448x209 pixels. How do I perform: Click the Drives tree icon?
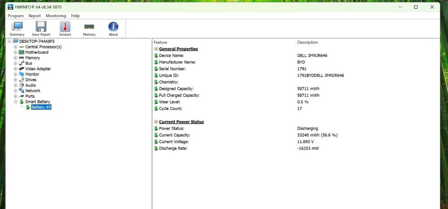[22, 80]
